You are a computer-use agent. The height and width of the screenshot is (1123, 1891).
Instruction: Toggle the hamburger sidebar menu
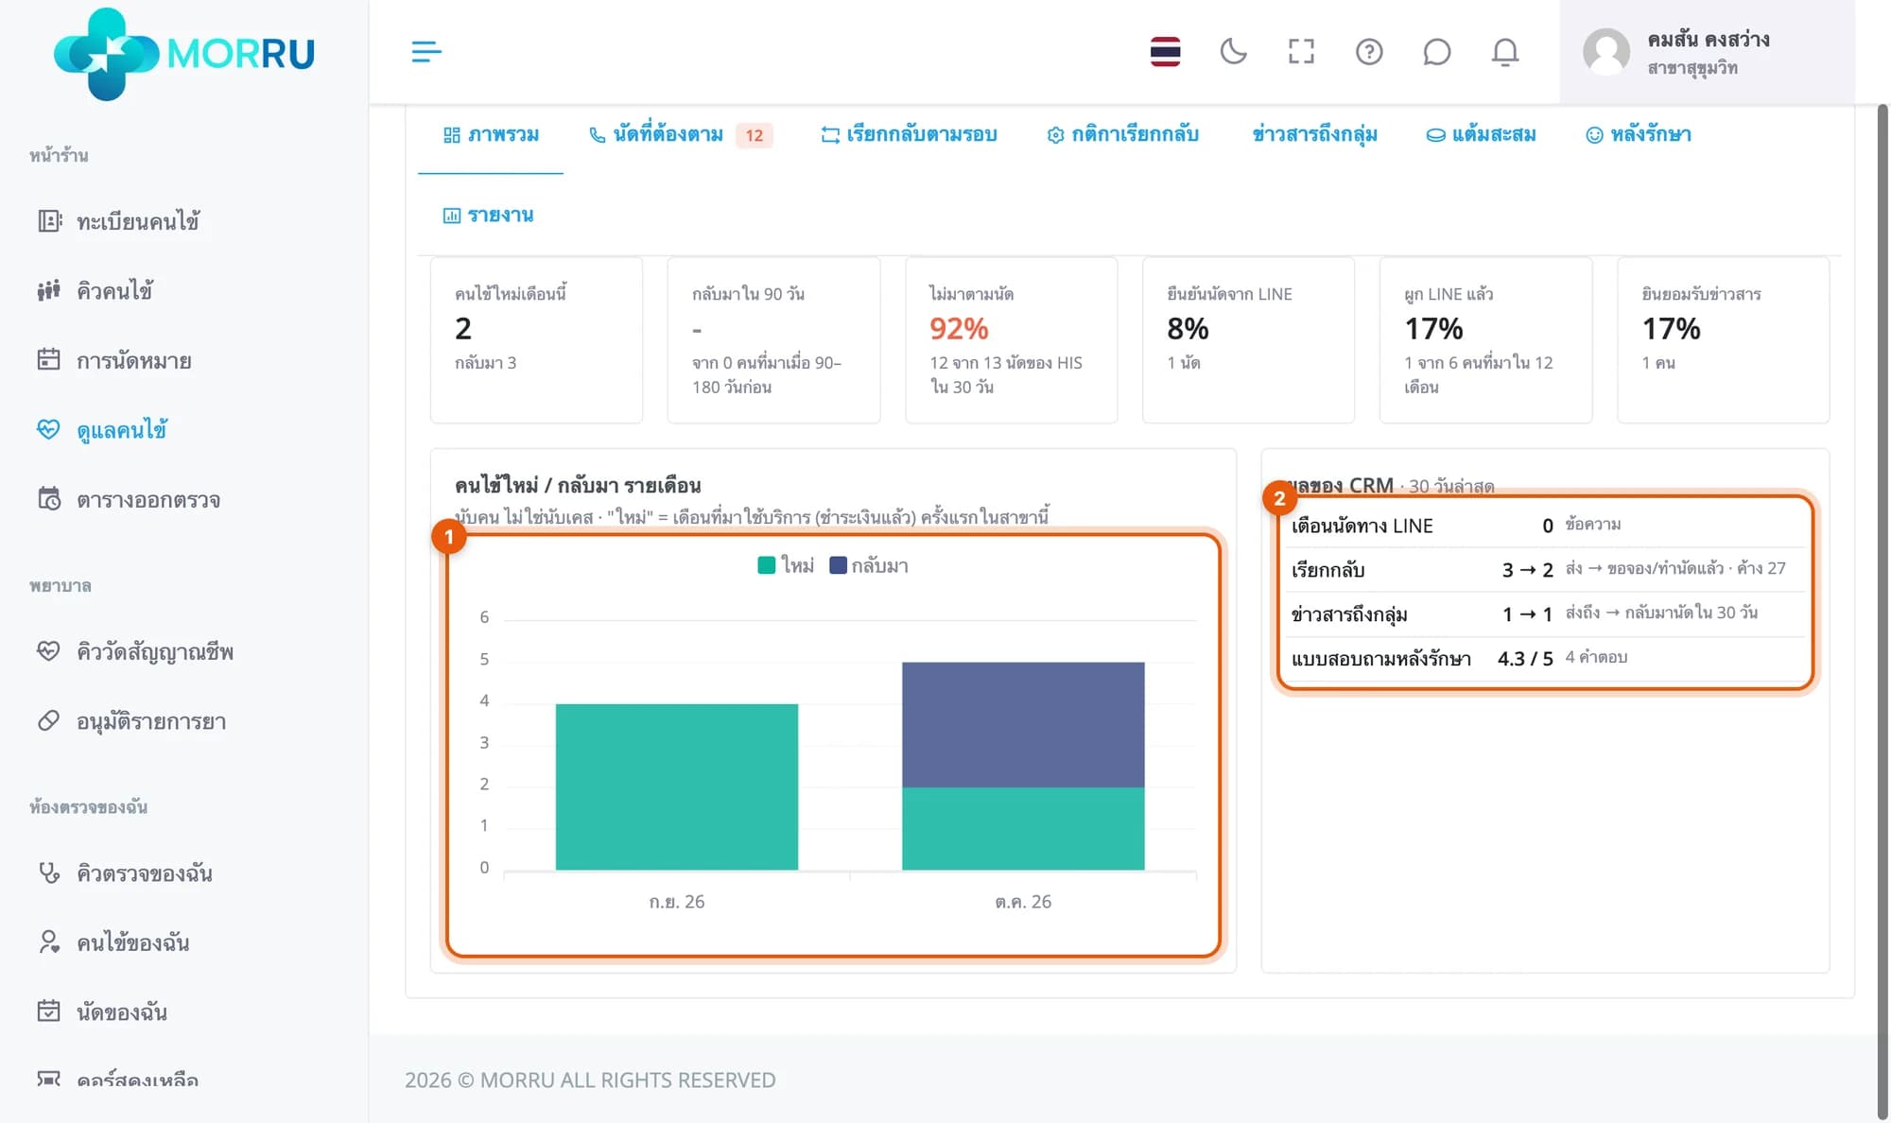tap(426, 52)
